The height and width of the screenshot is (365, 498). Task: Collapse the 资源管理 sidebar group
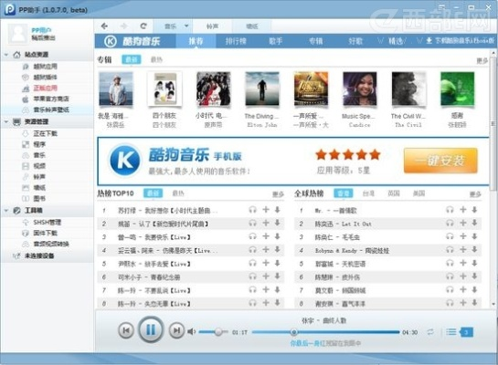tap(6, 121)
